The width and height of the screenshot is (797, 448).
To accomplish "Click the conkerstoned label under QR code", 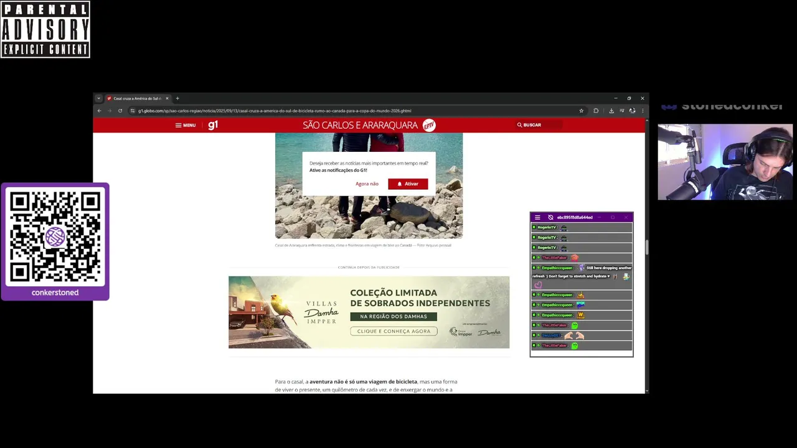I will [55, 292].
